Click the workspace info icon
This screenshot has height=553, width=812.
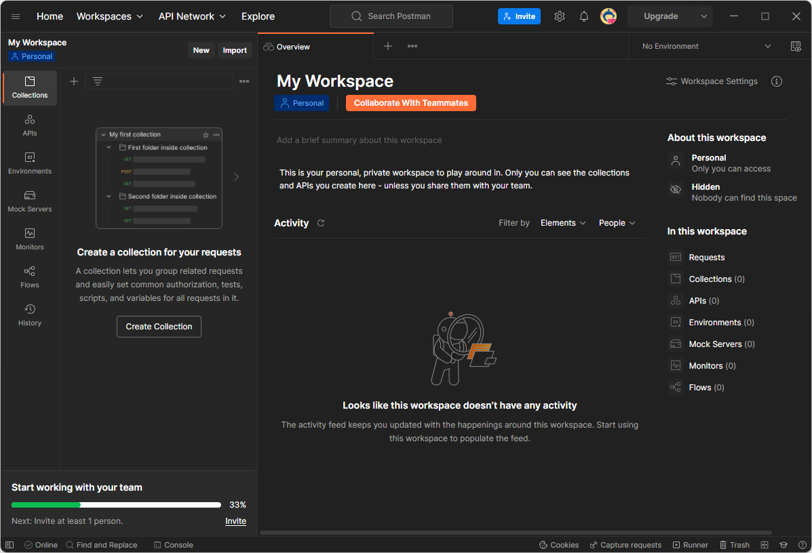[776, 81]
